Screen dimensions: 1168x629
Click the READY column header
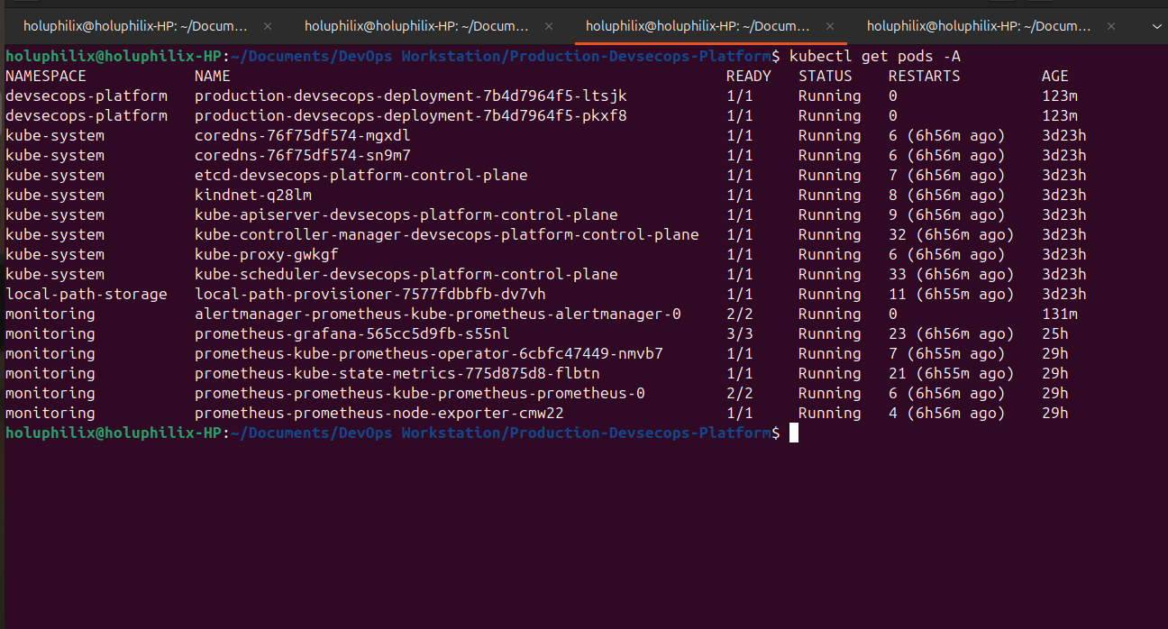click(749, 76)
